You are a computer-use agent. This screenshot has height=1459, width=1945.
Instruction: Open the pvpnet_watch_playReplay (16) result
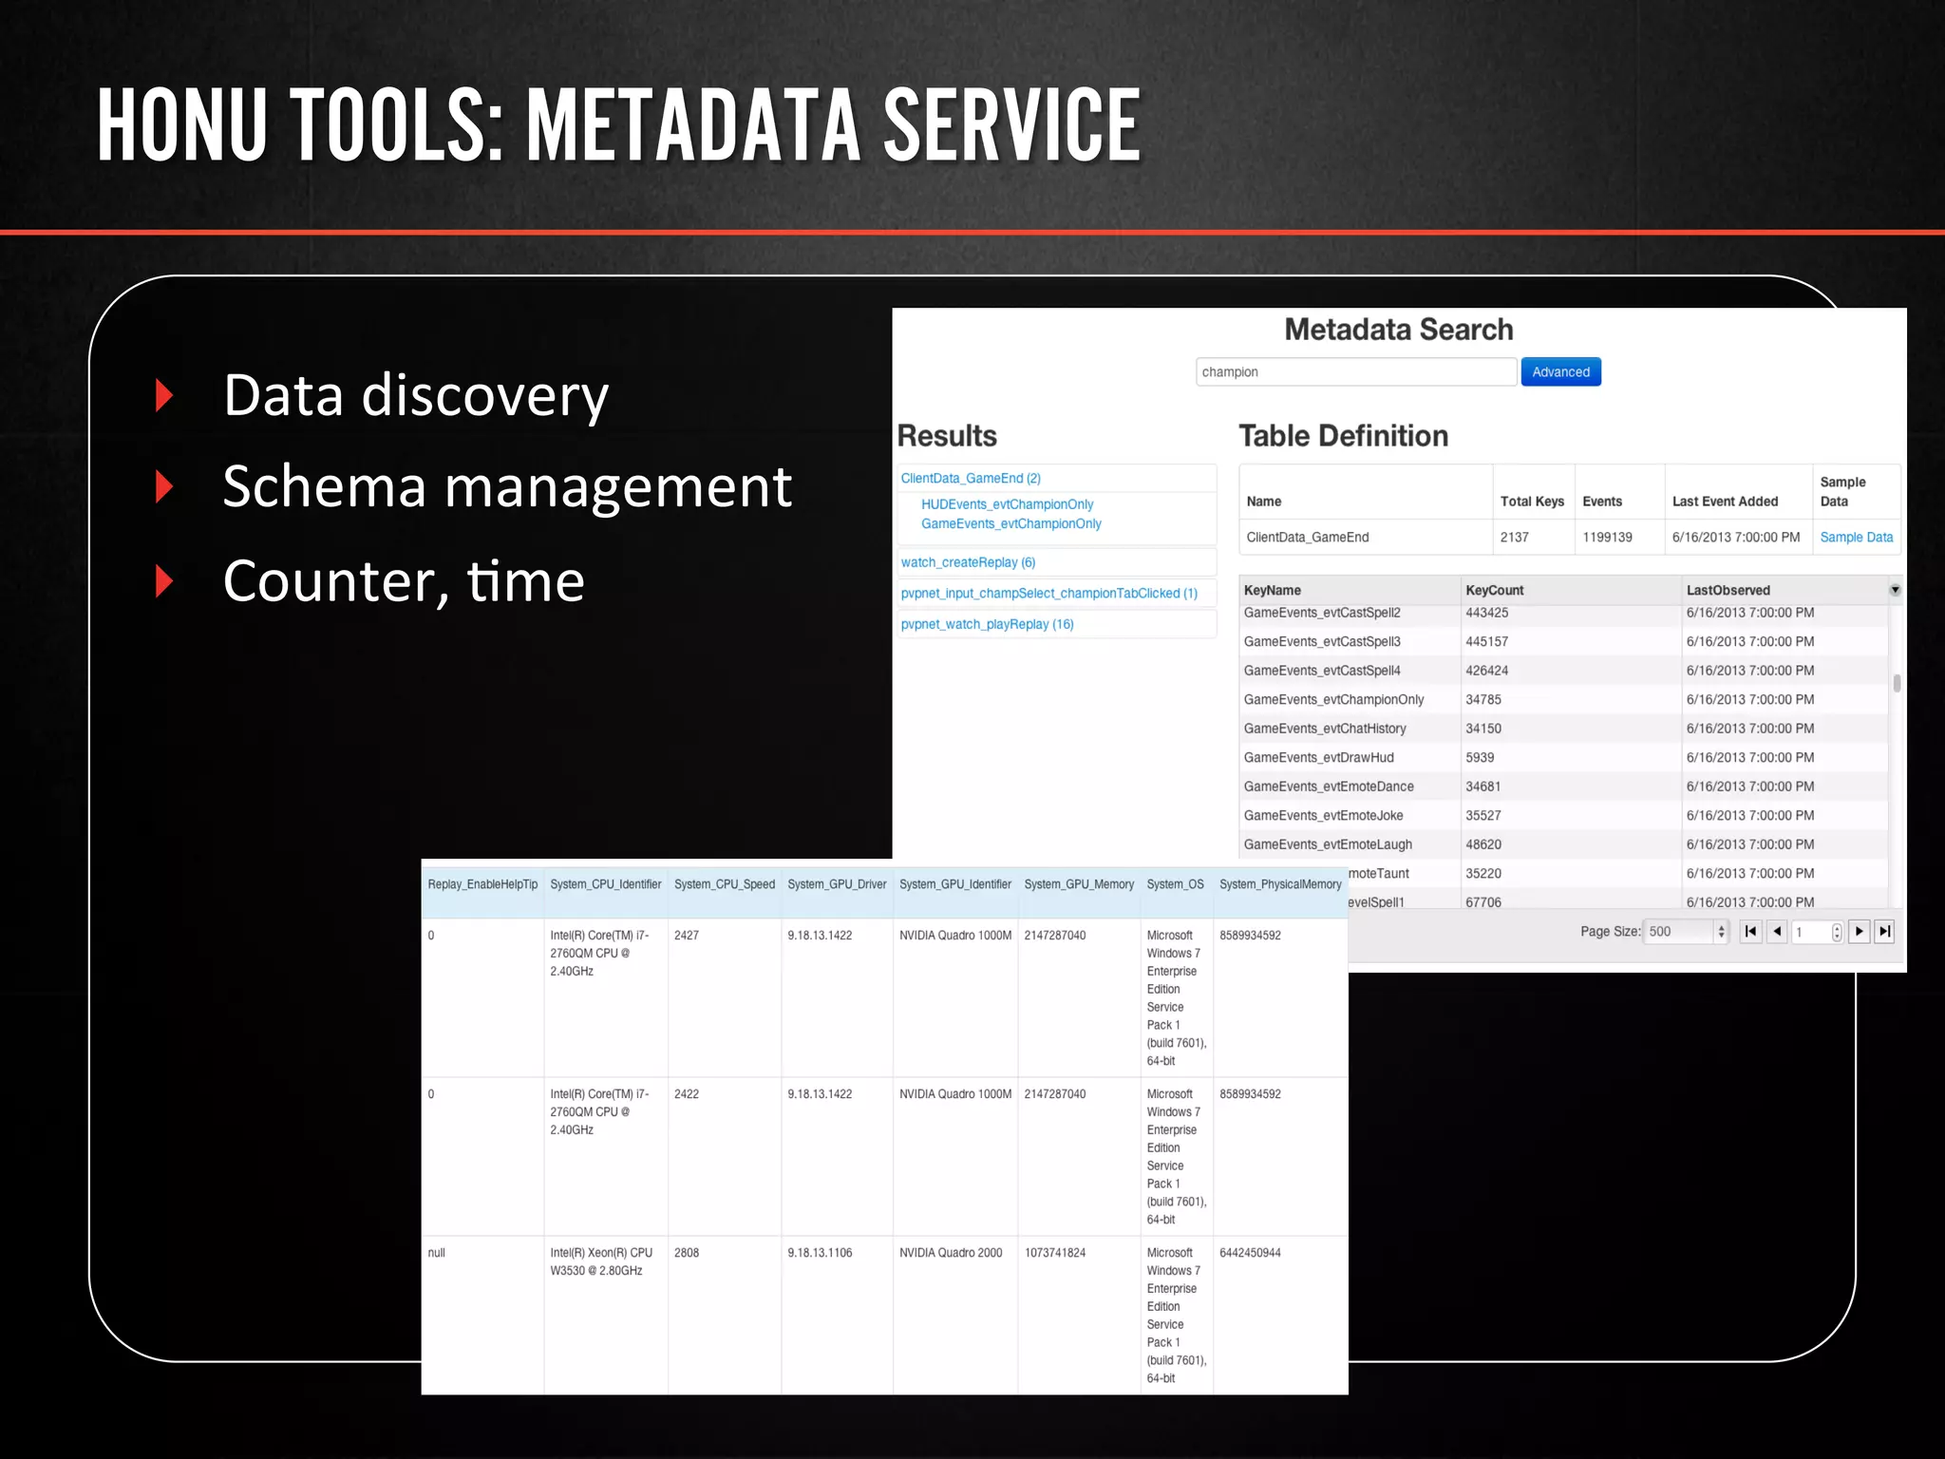pyautogui.click(x=987, y=624)
